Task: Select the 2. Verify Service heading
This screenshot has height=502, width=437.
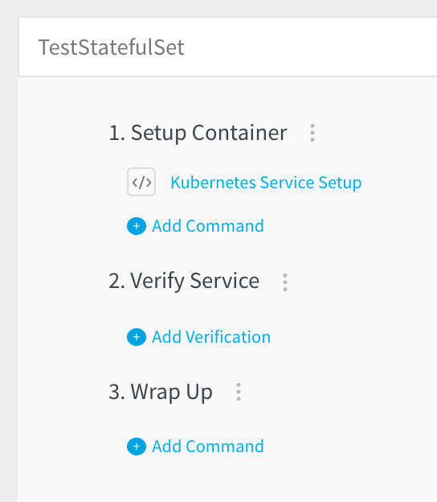Action: pos(184,281)
